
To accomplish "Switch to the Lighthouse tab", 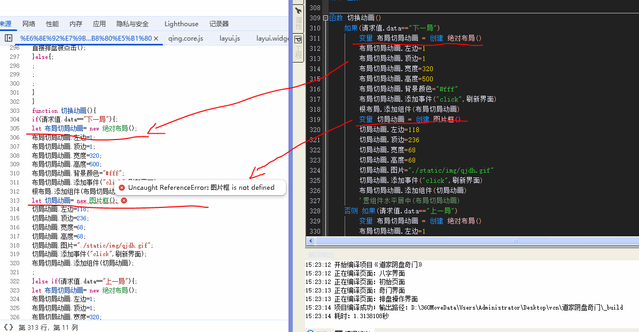I will point(181,24).
